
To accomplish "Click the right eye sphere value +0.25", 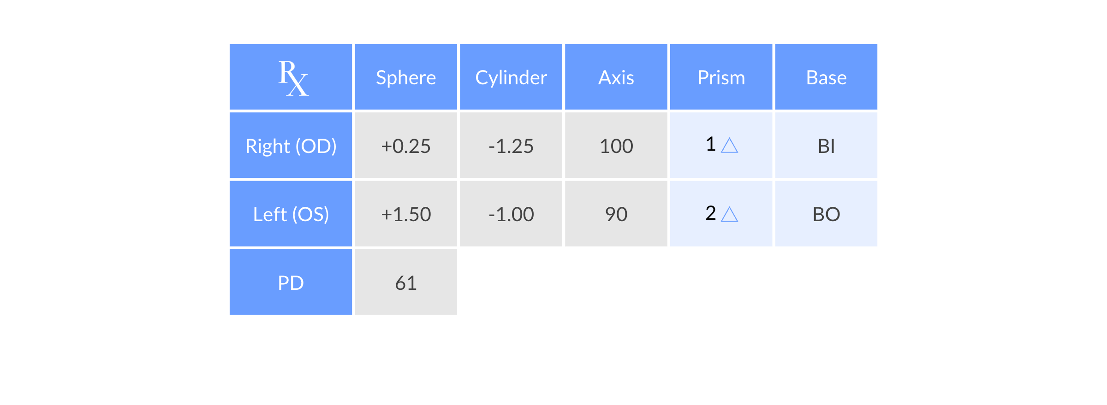I will tap(406, 146).
